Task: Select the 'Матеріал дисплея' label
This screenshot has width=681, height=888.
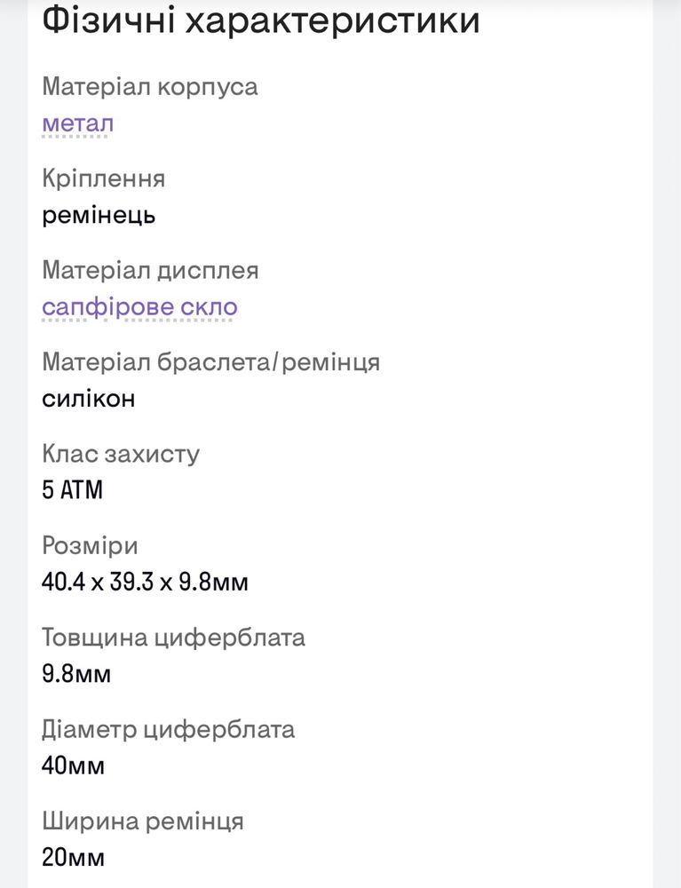Action: pyautogui.click(x=150, y=270)
